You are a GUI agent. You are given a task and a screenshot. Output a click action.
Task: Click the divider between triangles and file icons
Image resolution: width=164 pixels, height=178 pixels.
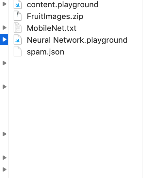pos(8,89)
